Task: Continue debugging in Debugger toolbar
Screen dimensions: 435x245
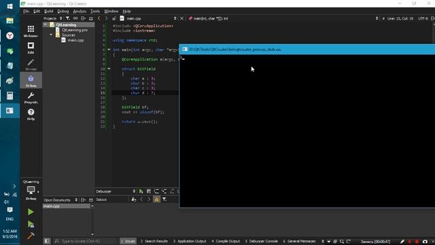Action: click(141, 191)
